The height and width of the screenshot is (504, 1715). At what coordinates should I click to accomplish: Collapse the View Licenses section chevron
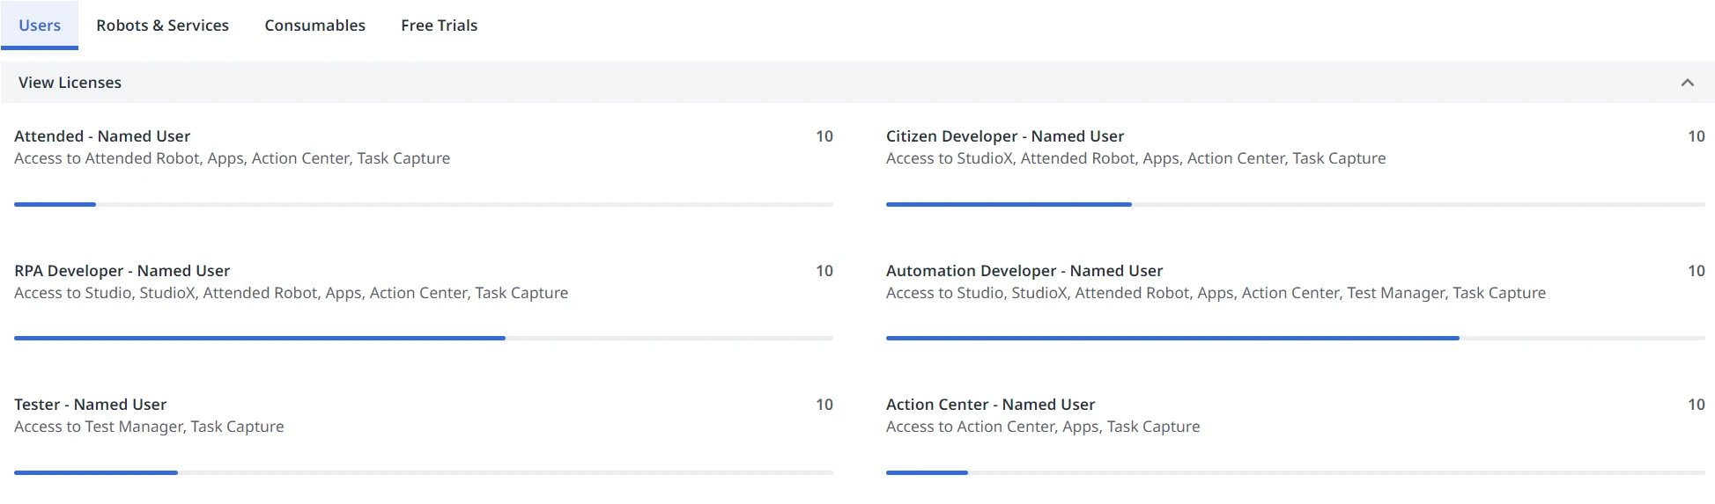pyautogui.click(x=1687, y=83)
